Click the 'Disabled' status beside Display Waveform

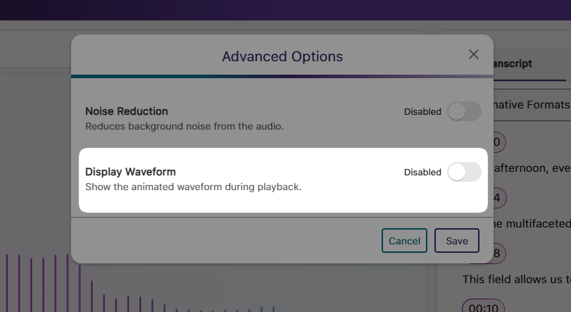(422, 172)
